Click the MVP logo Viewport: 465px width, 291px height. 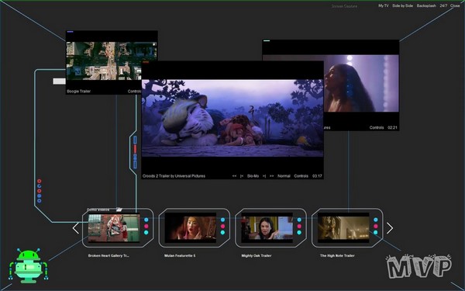[419, 266]
